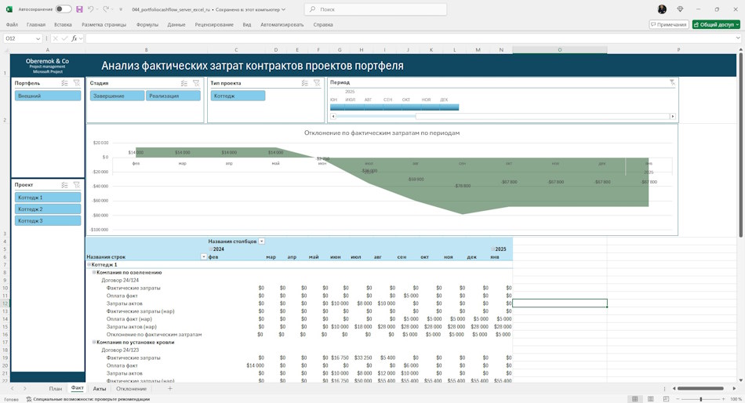Click the zoom slider in status bar
This screenshot has width=745, height=403.
tap(701, 399)
